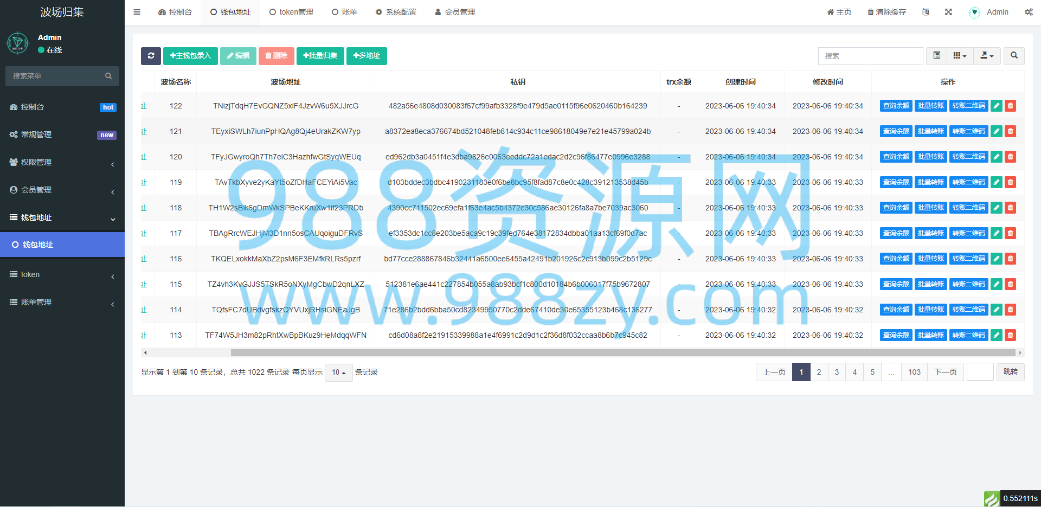Switch to the token管理 tab
Viewport: 1041px width, 507px height.
(x=292, y=12)
